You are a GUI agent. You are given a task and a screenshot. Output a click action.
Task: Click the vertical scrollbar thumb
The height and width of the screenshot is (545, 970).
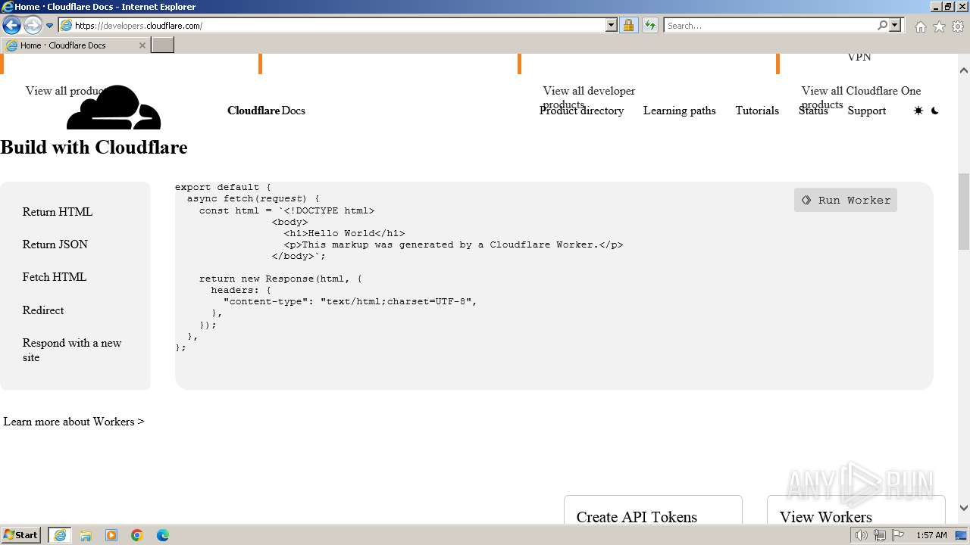point(964,212)
